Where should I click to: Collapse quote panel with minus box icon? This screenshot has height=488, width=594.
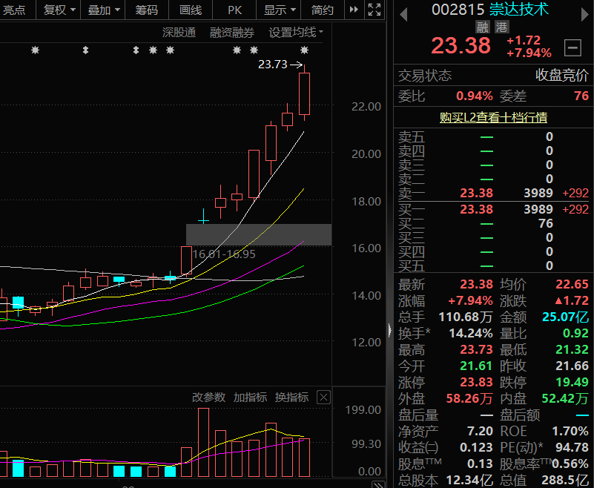point(572,47)
